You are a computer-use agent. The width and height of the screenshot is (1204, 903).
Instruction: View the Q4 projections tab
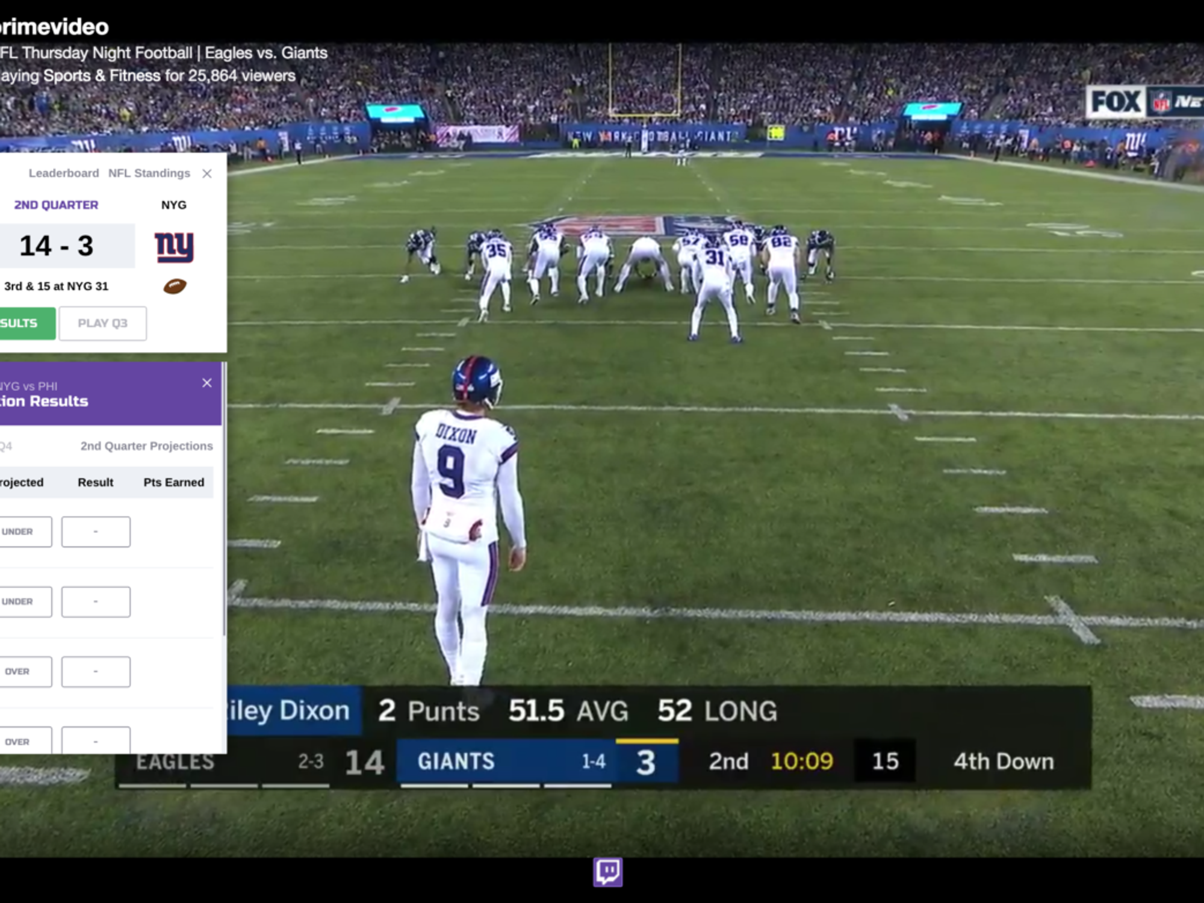coord(6,445)
